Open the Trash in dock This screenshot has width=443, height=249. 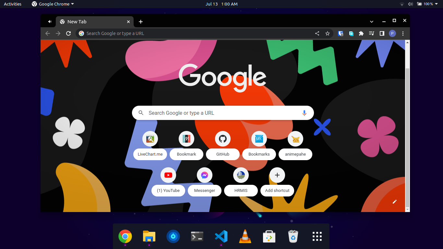click(x=293, y=236)
